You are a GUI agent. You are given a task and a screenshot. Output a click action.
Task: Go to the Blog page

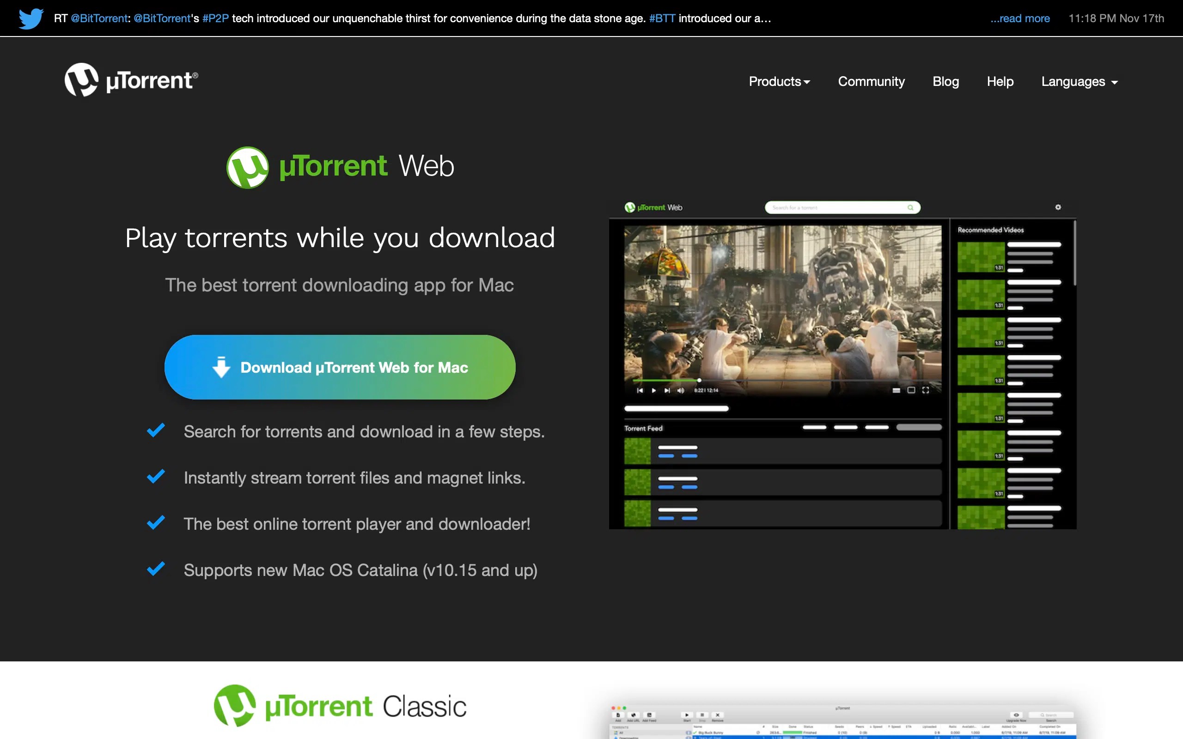945,81
